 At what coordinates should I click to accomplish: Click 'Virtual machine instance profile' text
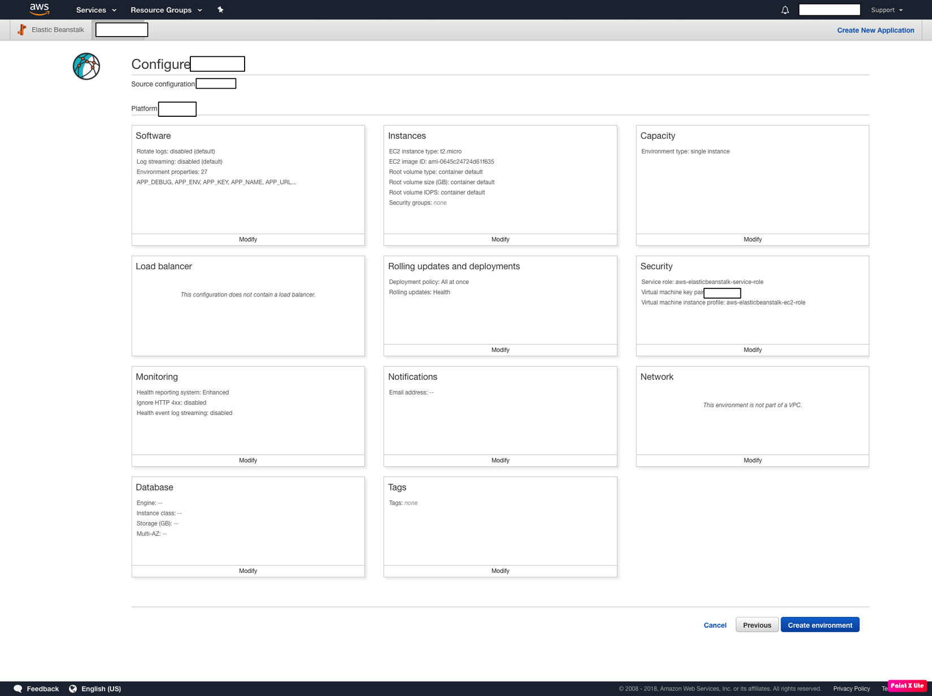[x=723, y=303]
